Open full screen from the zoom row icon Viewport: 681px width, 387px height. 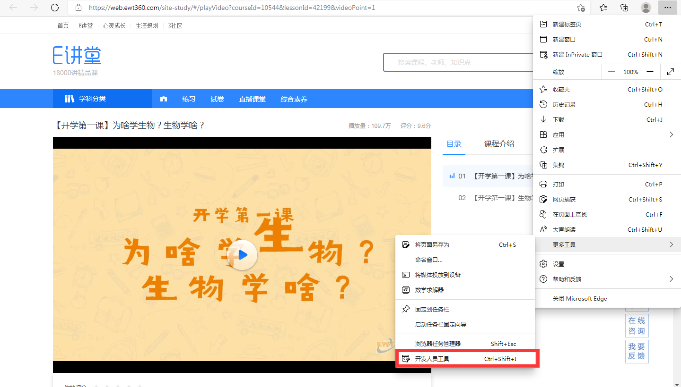[671, 72]
